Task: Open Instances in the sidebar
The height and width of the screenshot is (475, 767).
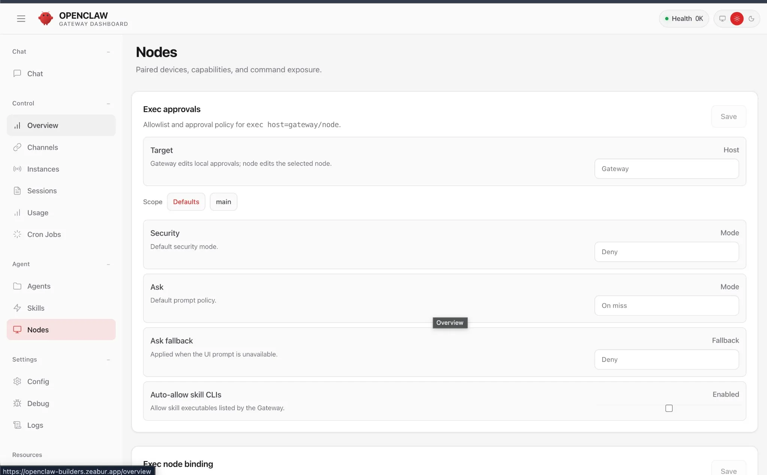Action: (61, 169)
